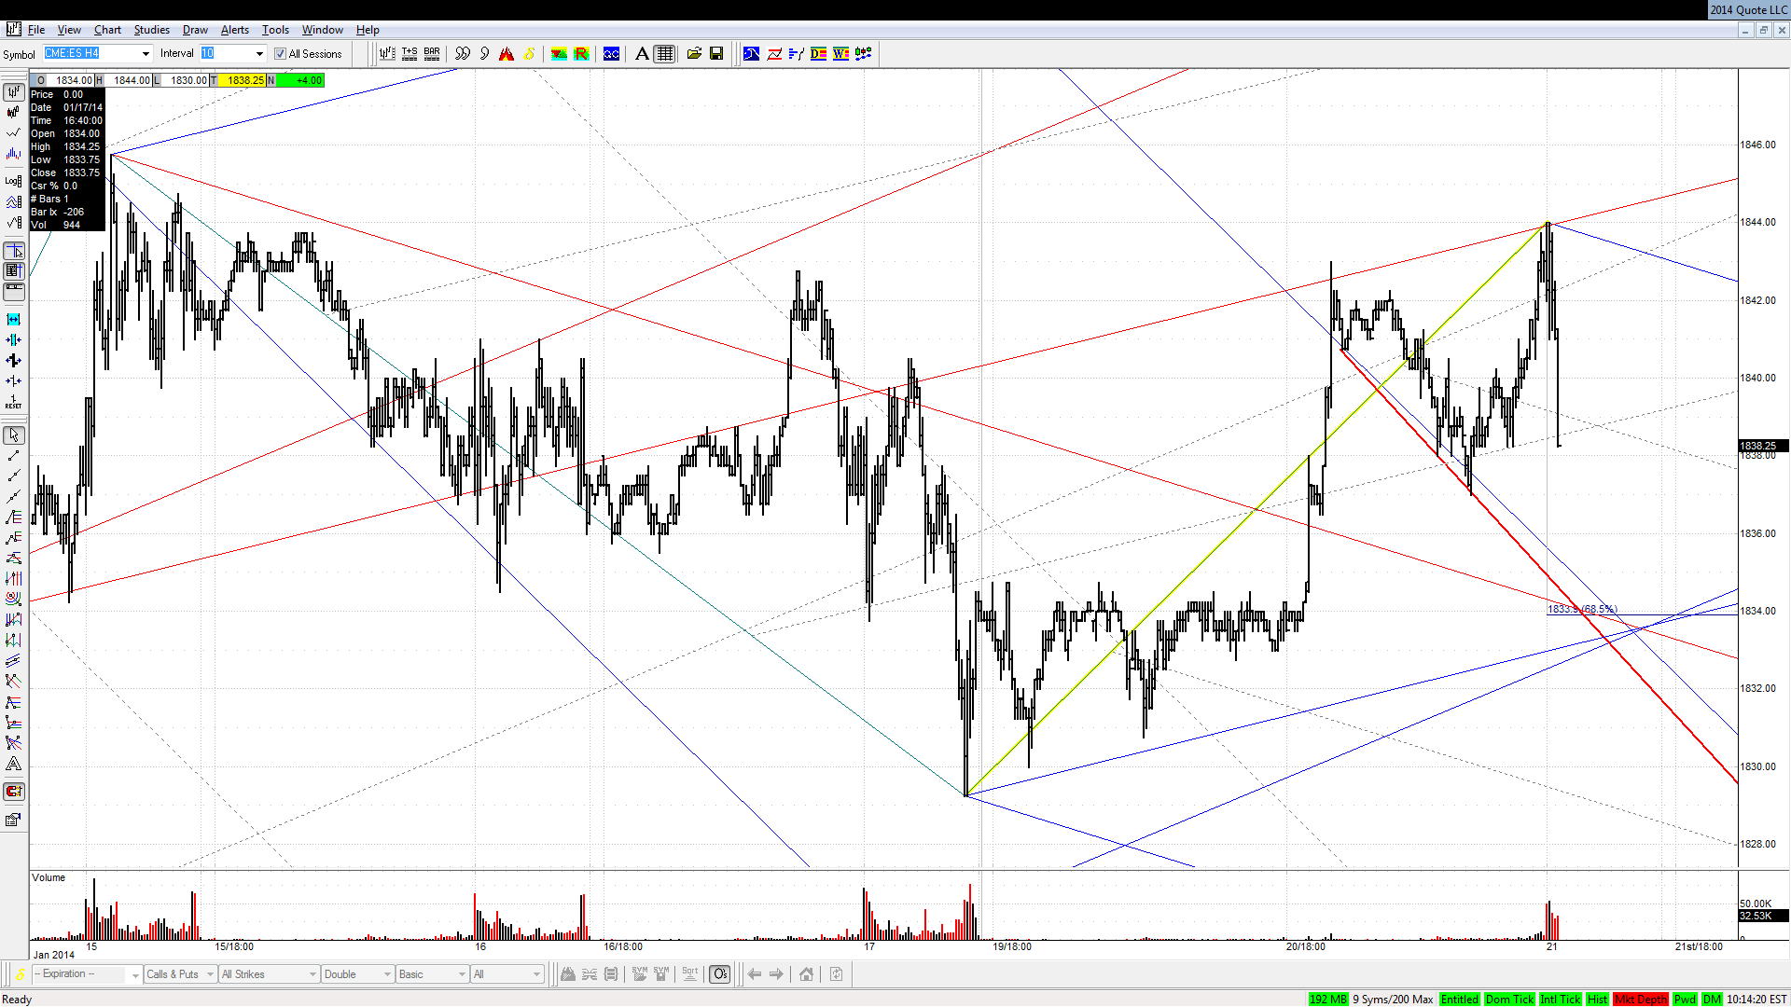Open the Calls & Puts dropdown
The image size is (1791, 1007).
pos(180,974)
